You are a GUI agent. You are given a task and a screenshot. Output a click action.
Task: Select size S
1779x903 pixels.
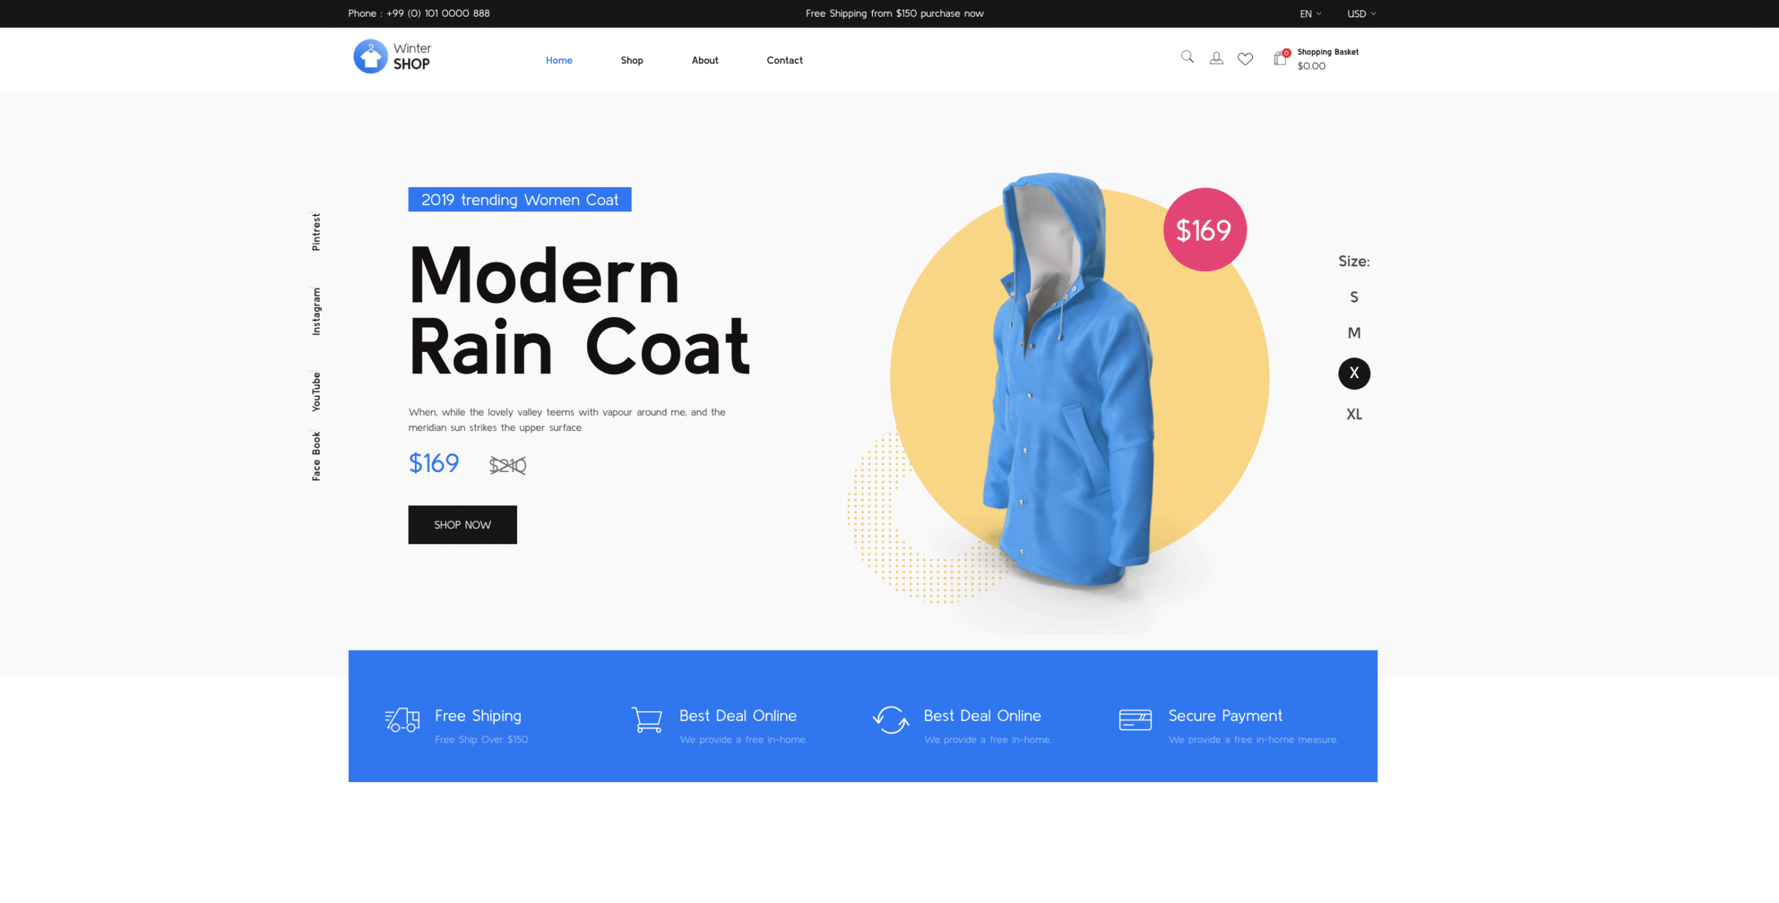pyautogui.click(x=1354, y=298)
